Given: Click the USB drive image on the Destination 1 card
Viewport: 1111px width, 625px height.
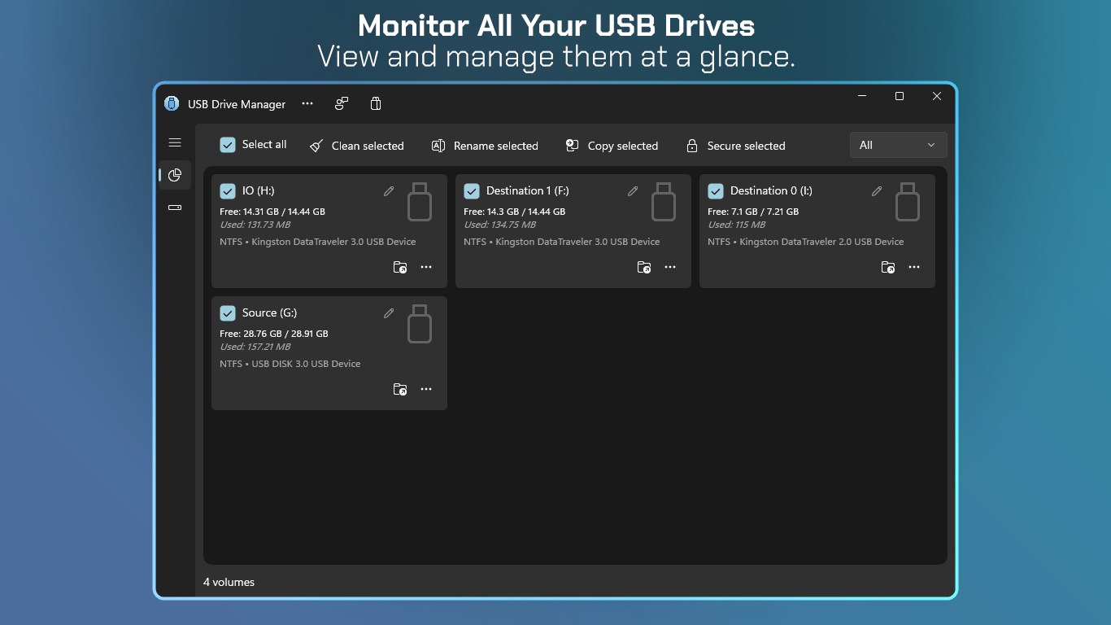Looking at the screenshot, I should coord(664,202).
